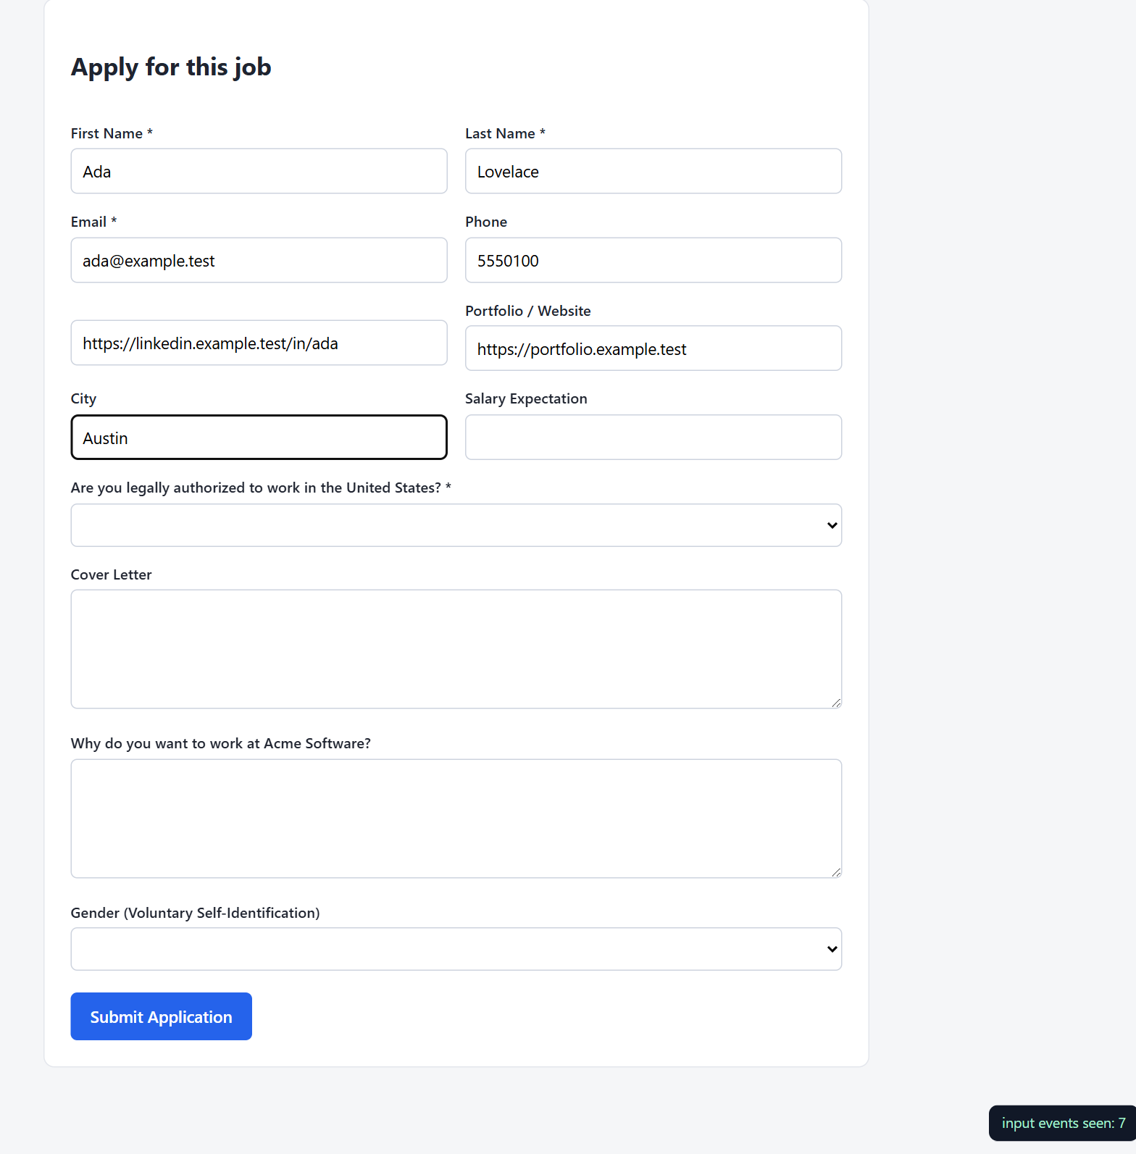
Task: Open the Gender self-identification dropdown
Action: click(x=456, y=949)
